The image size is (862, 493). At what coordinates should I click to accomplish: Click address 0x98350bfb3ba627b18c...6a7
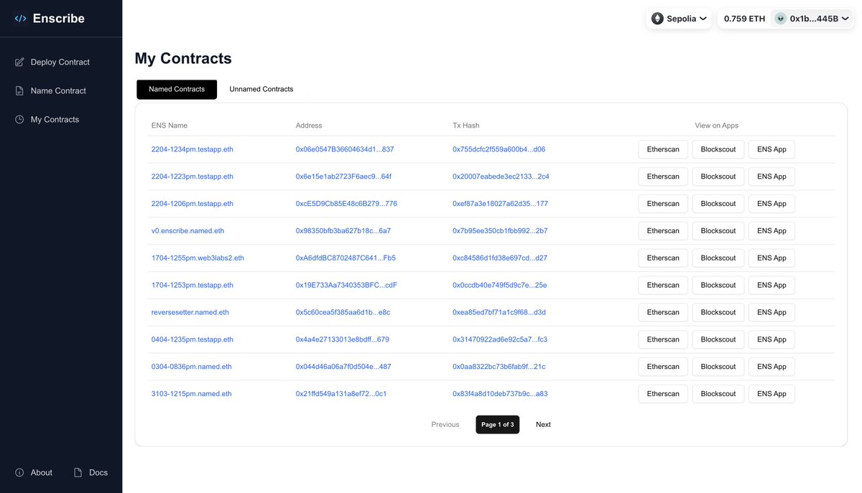click(x=343, y=231)
